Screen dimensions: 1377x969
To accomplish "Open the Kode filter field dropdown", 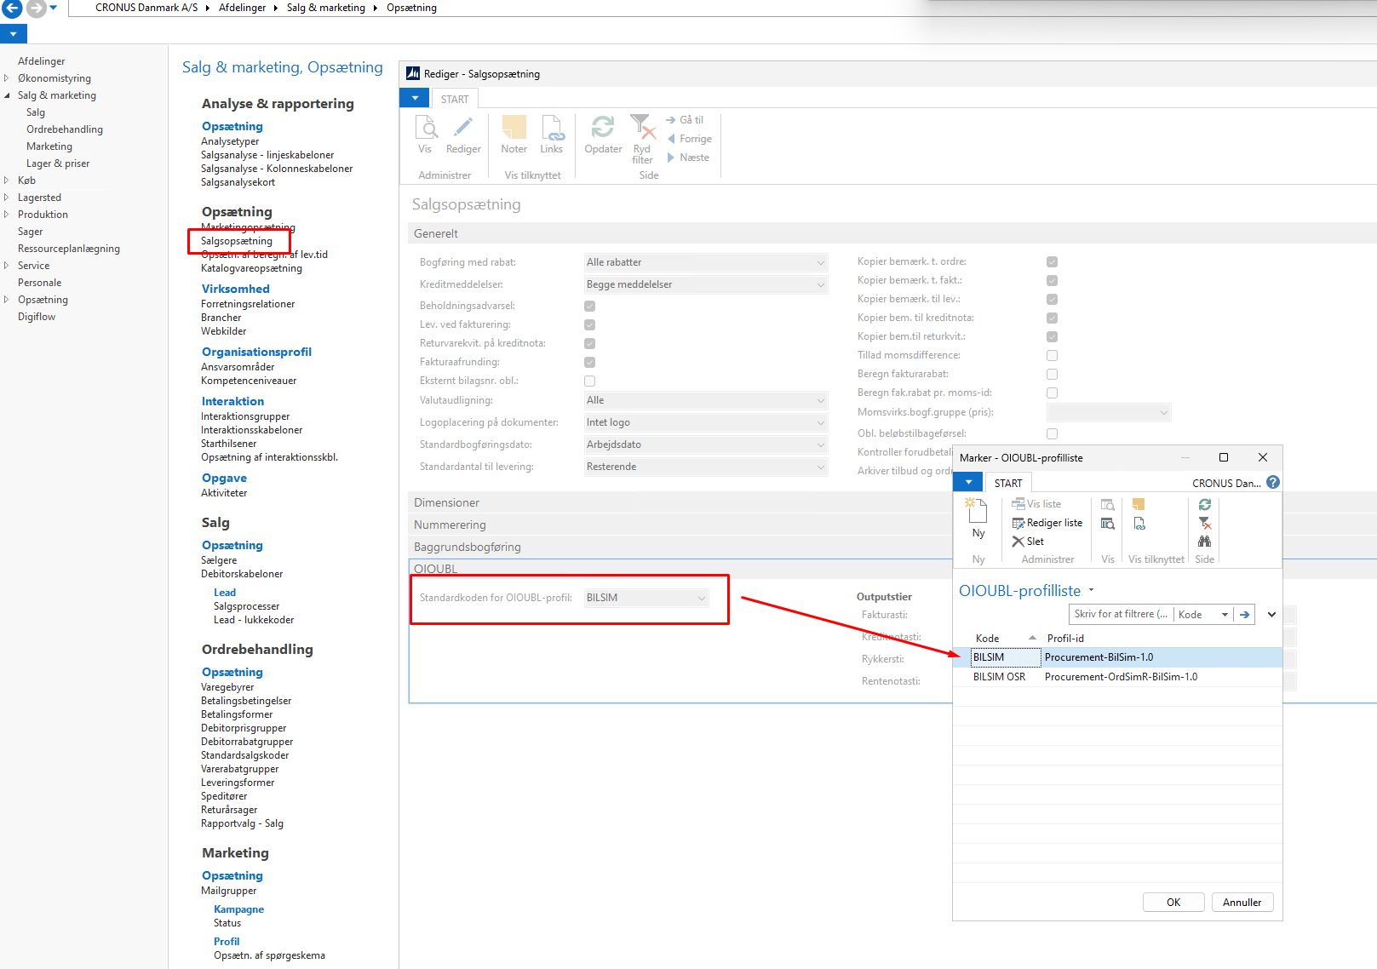I will tap(1225, 615).
